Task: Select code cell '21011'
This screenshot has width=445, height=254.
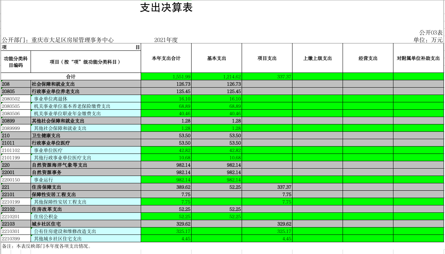Action: [16, 143]
